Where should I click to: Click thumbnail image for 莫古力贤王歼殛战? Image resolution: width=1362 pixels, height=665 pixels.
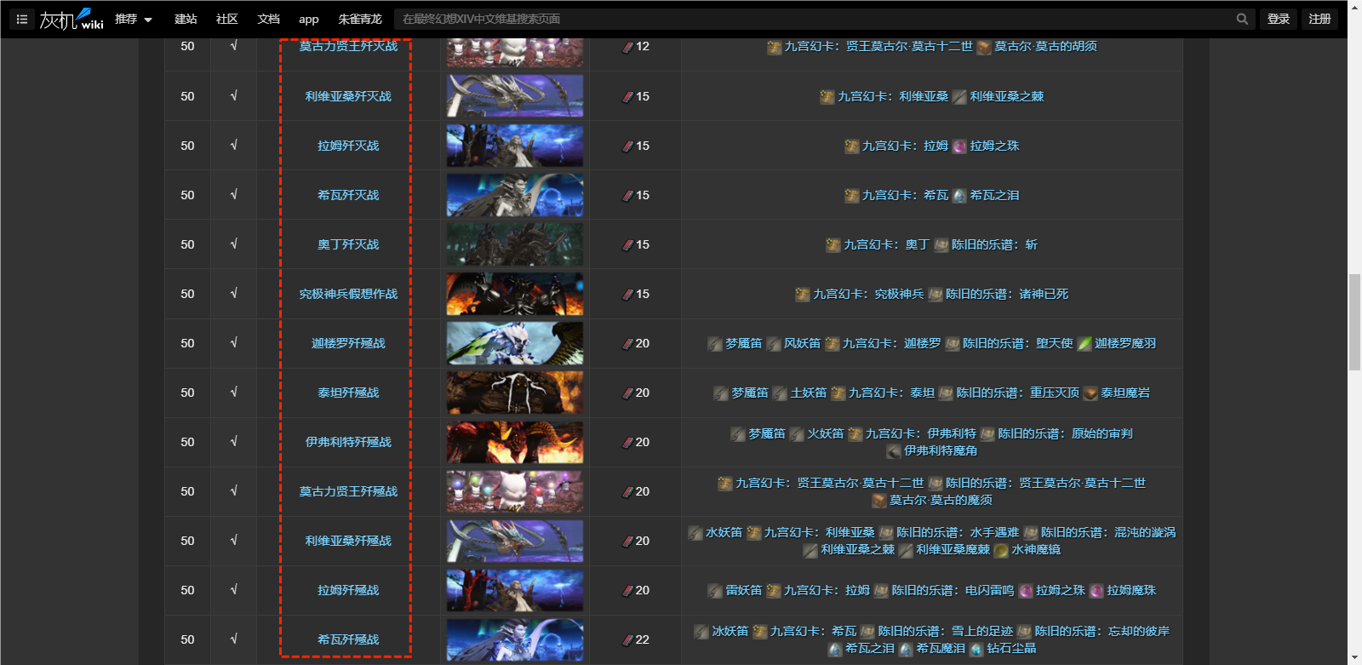[x=515, y=490]
